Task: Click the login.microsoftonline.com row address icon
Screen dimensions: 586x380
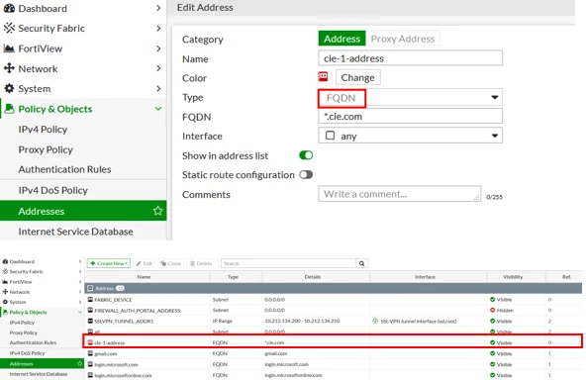Action: point(90,375)
